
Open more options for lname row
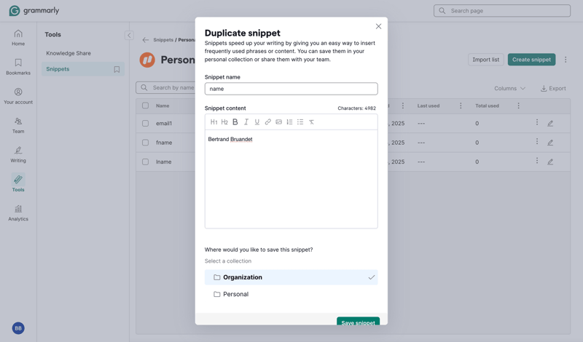pyautogui.click(x=537, y=160)
